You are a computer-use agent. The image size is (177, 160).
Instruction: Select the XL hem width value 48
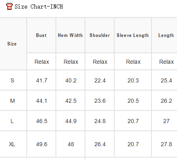click(71, 144)
